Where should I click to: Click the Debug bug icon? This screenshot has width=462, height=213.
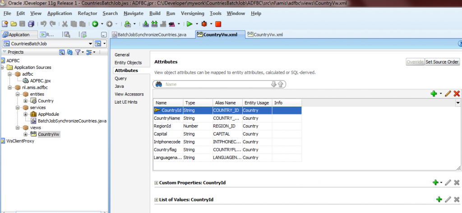(x=204, y=24)
